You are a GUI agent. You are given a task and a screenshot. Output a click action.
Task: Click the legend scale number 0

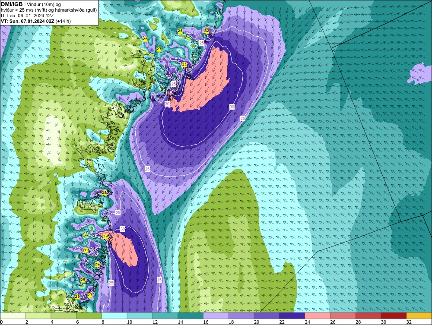click(1, 322)
